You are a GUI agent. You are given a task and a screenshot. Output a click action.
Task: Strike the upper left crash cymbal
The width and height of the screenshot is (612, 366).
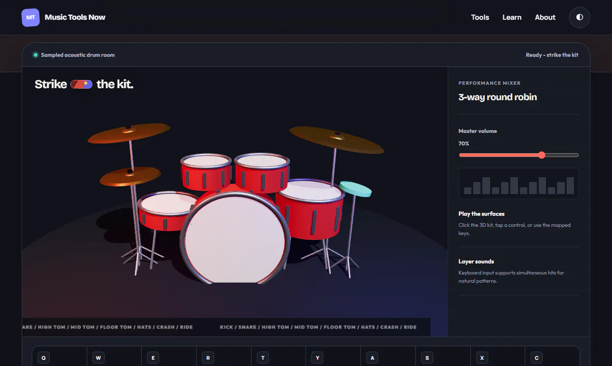click(x=129, y=132)
